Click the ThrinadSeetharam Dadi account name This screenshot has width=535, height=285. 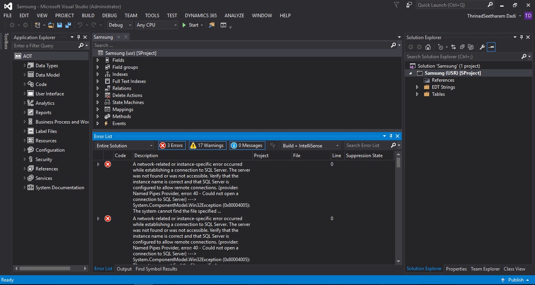click(x=492, y=16)
